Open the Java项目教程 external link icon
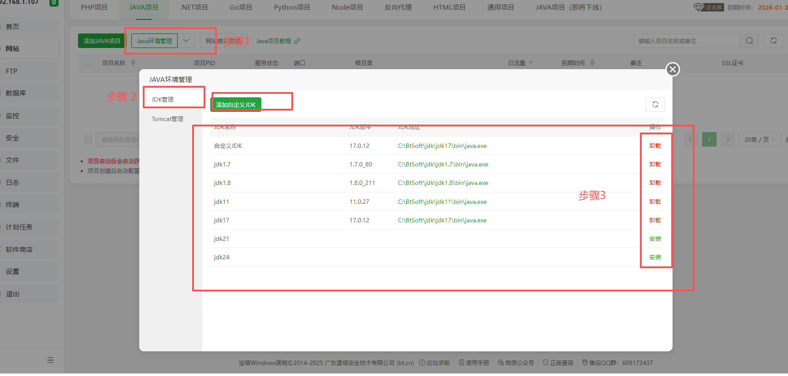 [297, 41]
